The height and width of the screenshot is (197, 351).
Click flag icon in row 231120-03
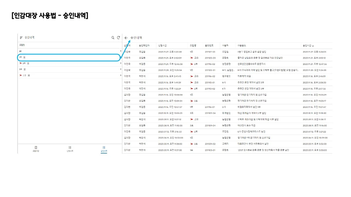[x=191, y=58]
